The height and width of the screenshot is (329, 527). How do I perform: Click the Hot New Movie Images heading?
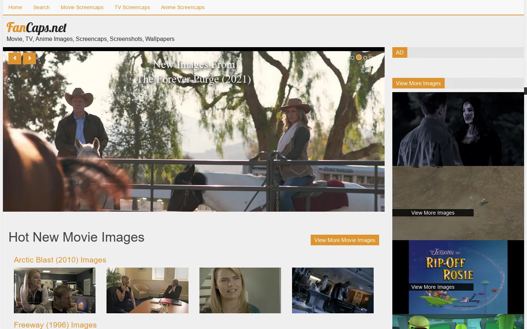[x=76, y=237]
